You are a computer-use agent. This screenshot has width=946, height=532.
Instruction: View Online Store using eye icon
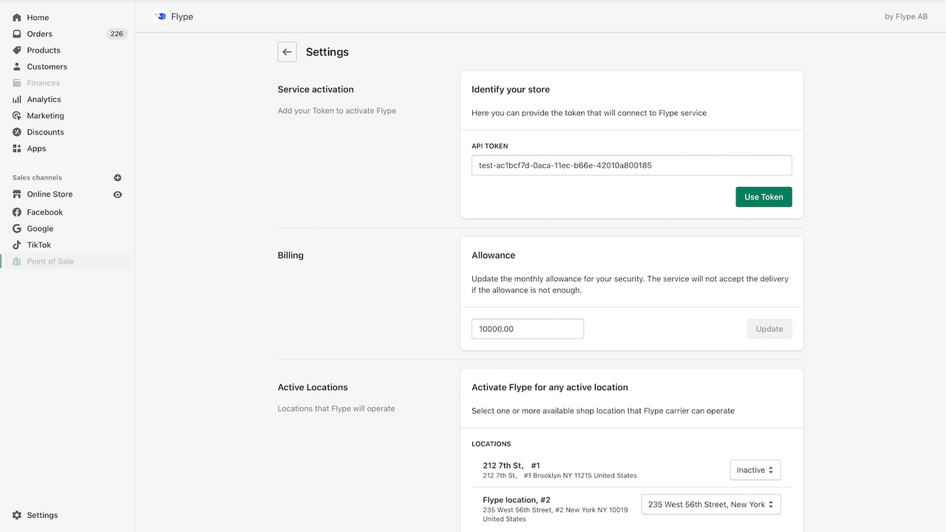click(x=118, y=195)
